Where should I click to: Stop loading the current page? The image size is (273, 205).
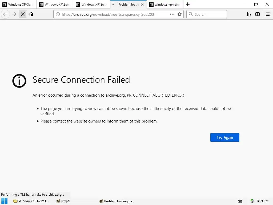coord(23,14)
